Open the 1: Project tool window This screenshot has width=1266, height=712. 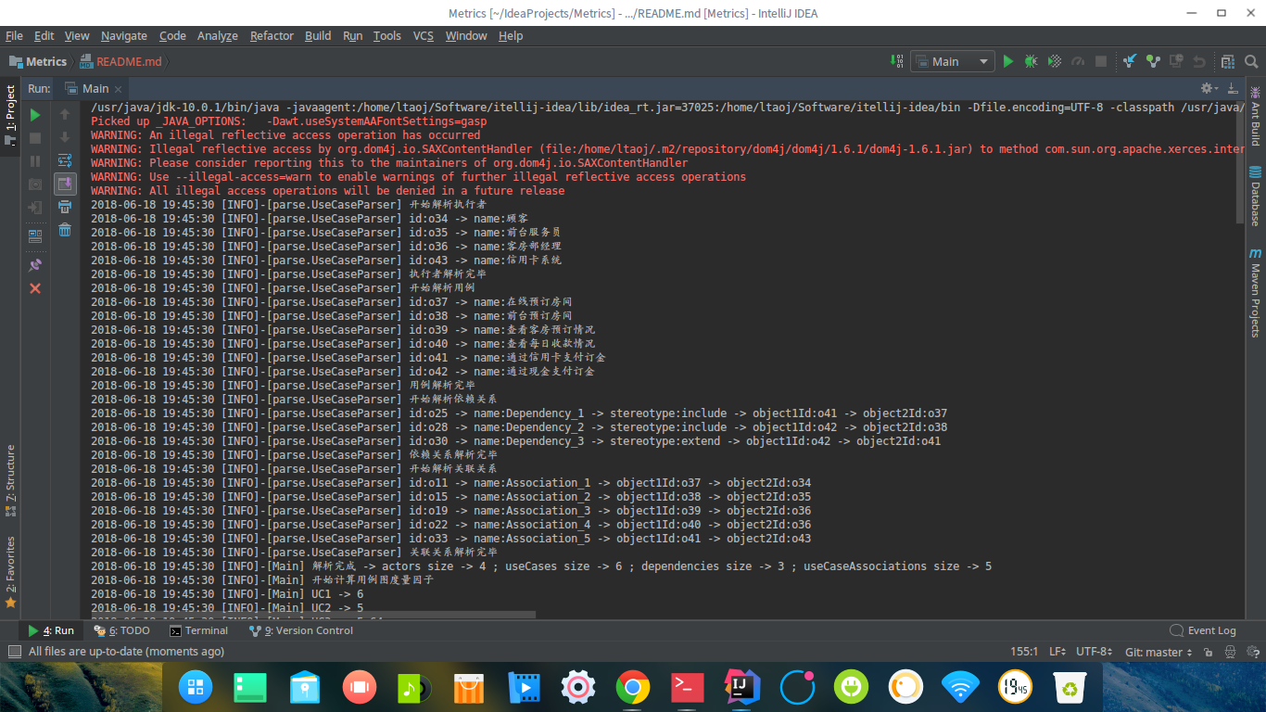[10, 116]
